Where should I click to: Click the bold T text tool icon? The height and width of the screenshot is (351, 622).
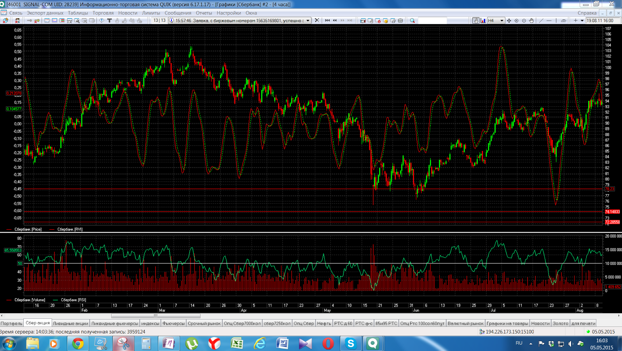pos(109,20)
